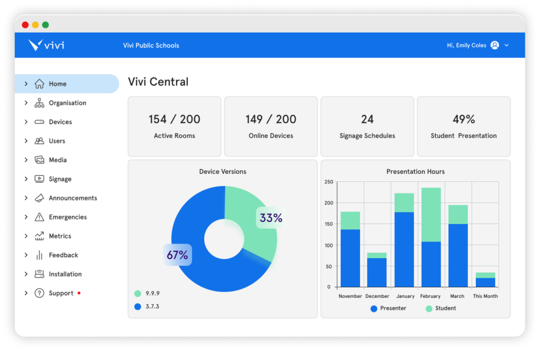This screenshot has width=539, height=351.
Task: Expand the Installation sidebar chevron
Action: [25, 274]
